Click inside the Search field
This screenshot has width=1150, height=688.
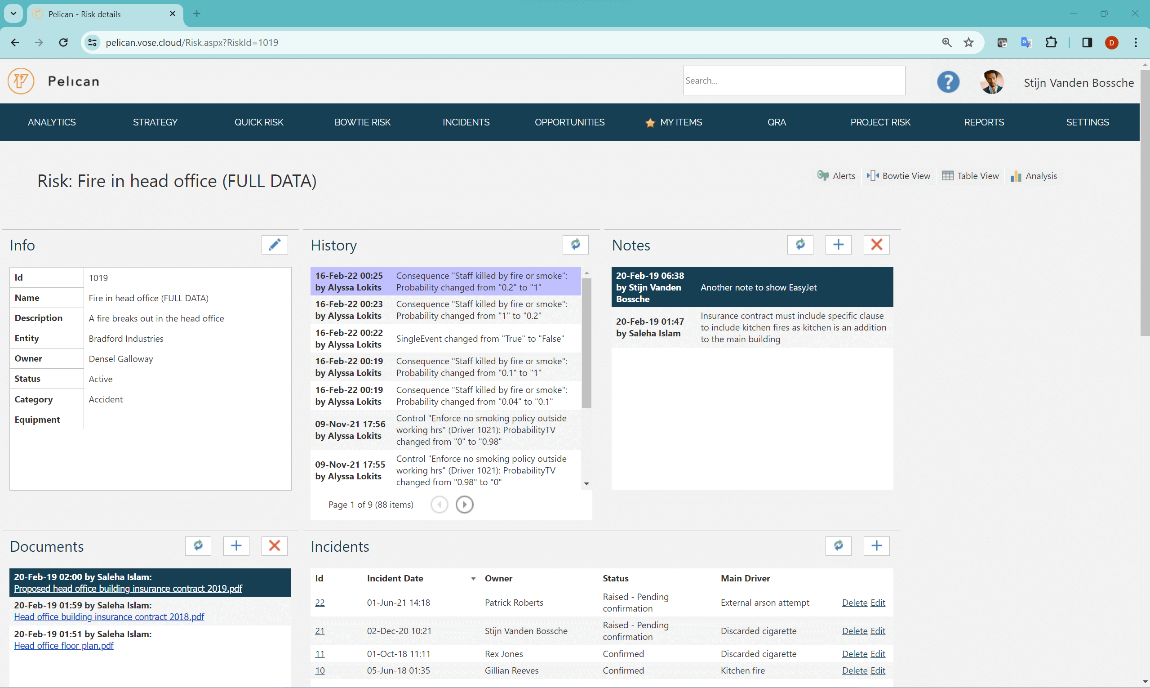click(793, 80)
